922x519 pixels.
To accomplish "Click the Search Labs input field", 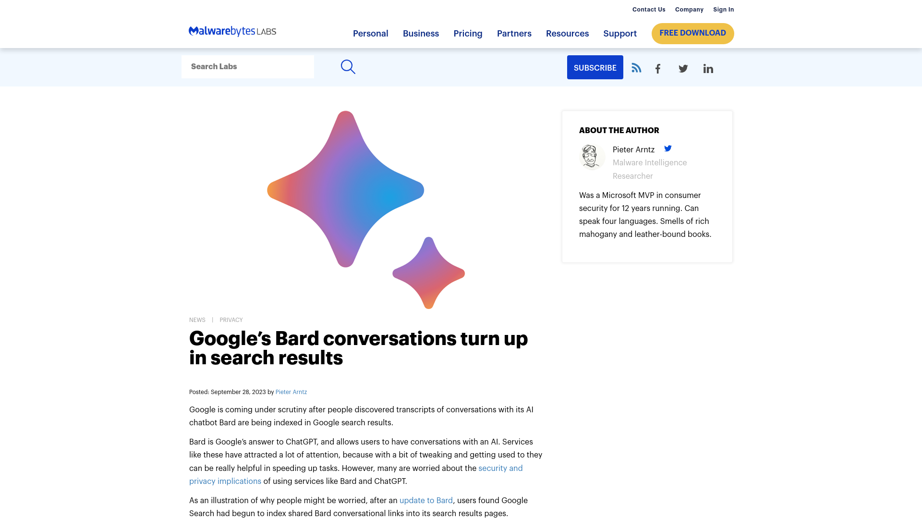I will tap(248, 66).
